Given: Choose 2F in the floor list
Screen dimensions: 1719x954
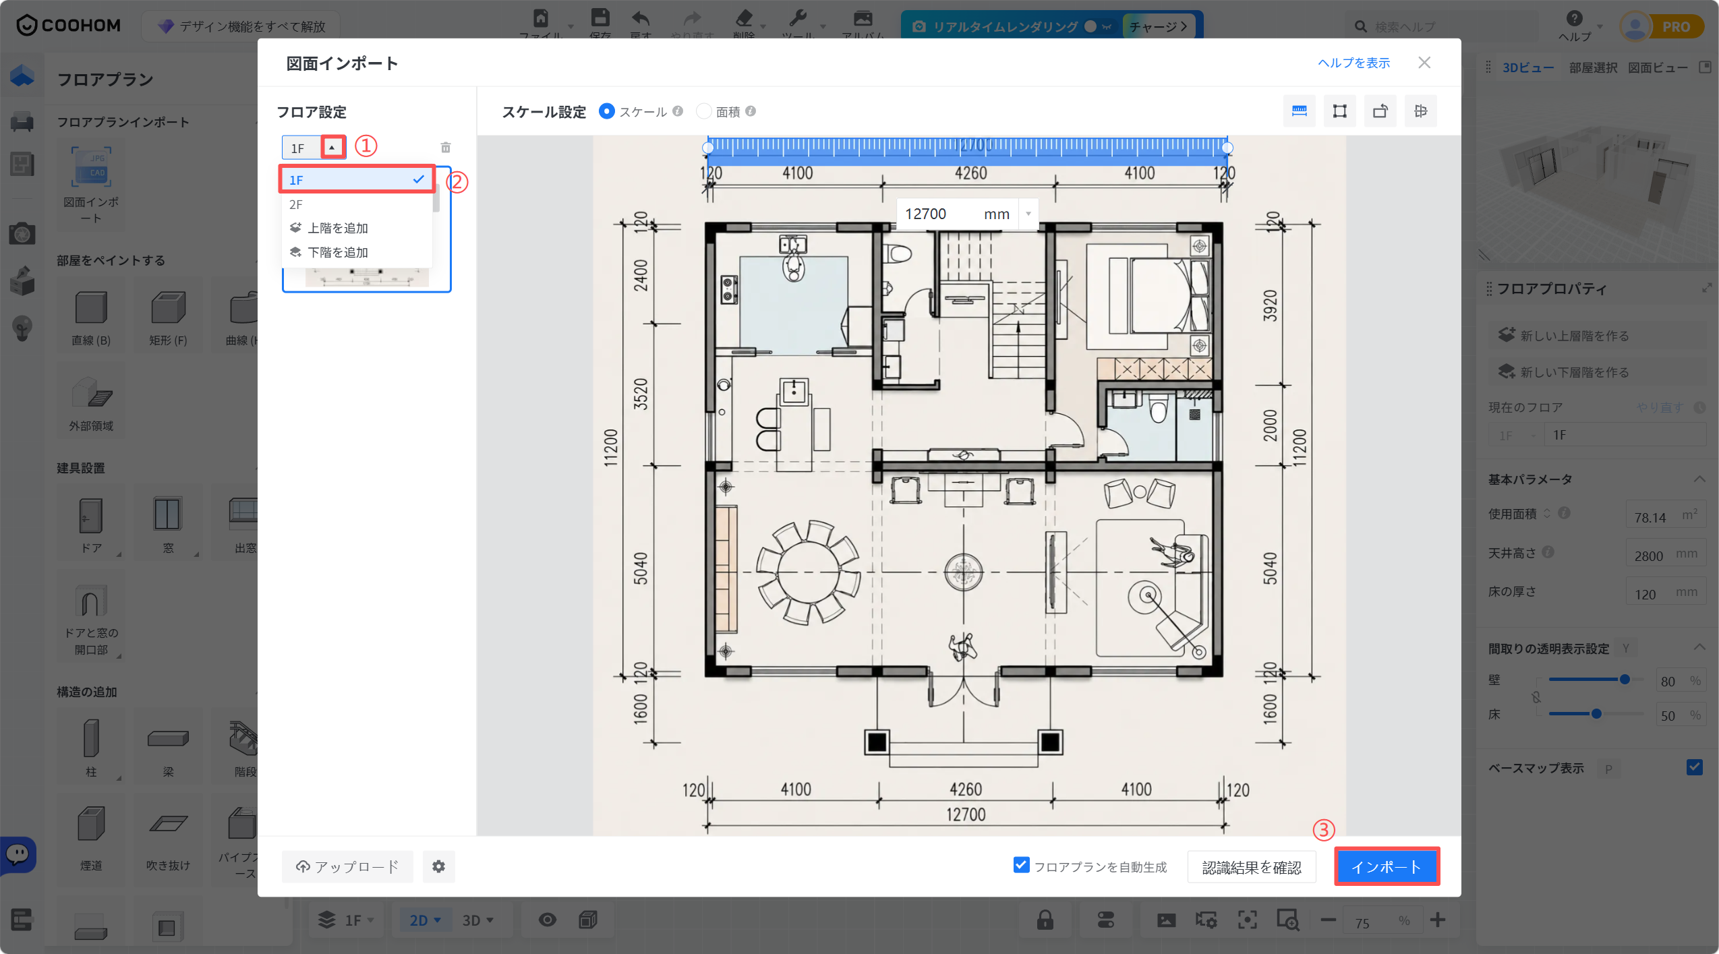Looking at the screenshot, I should [x=357, y=204].
